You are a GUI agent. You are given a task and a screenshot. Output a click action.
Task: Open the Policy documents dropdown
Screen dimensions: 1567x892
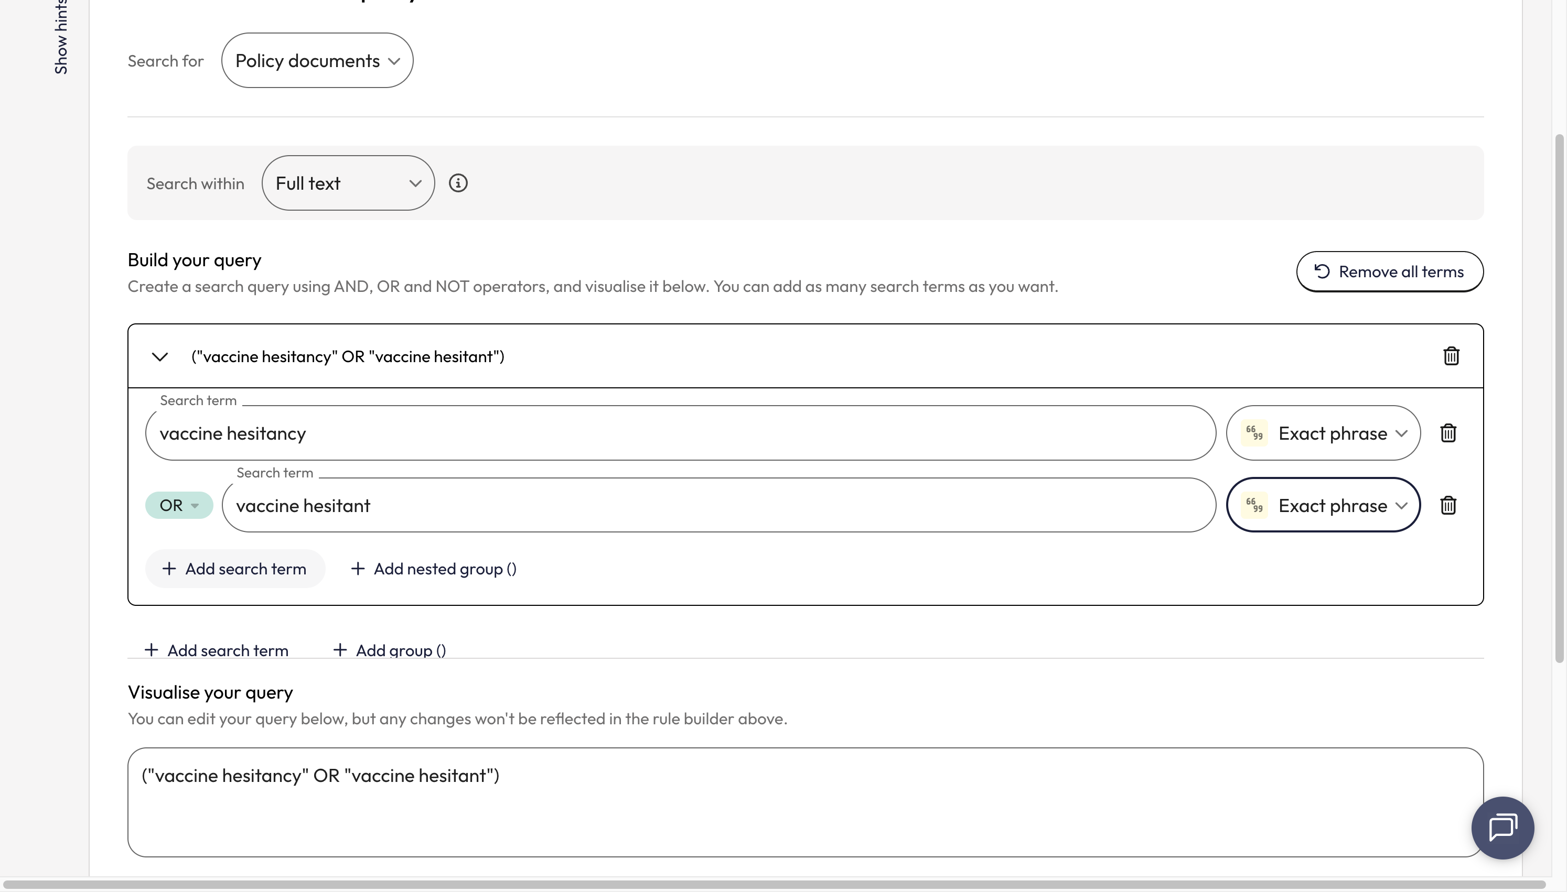(x=317, y=61)
